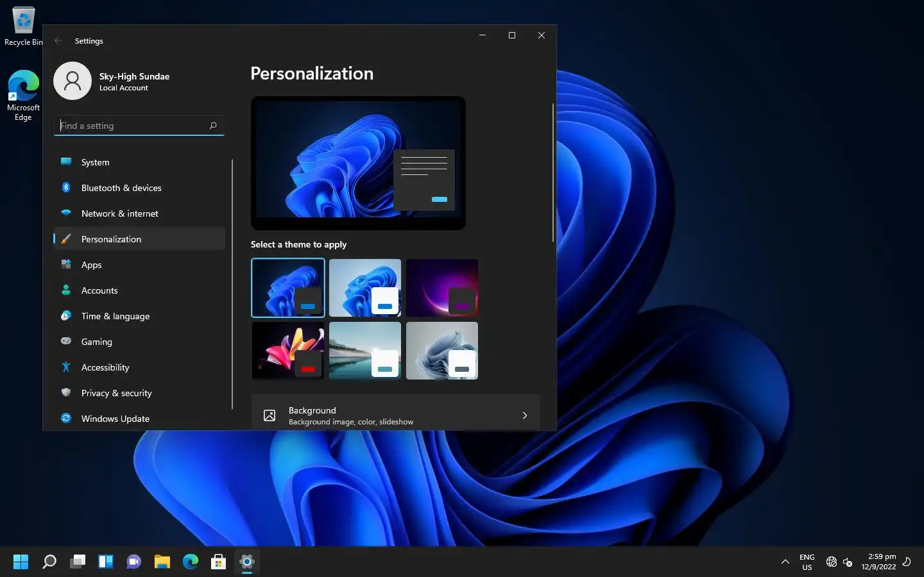Viewport: 924px width, 577px height.
Task: Click the search magnifier icon in Settings
Action: (213, 126)
